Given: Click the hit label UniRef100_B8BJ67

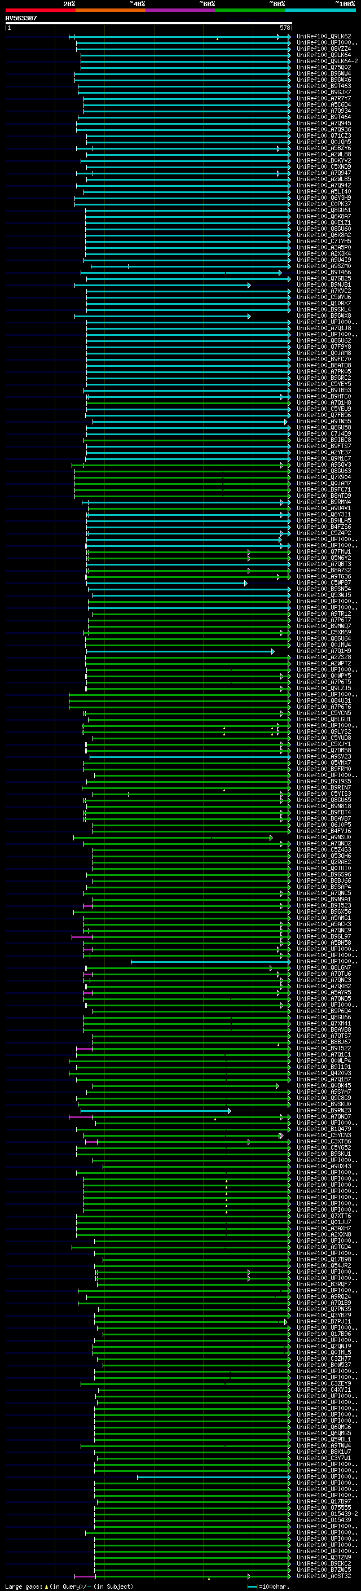Looking at the screenshot, I should click(x=324, y=1042).
